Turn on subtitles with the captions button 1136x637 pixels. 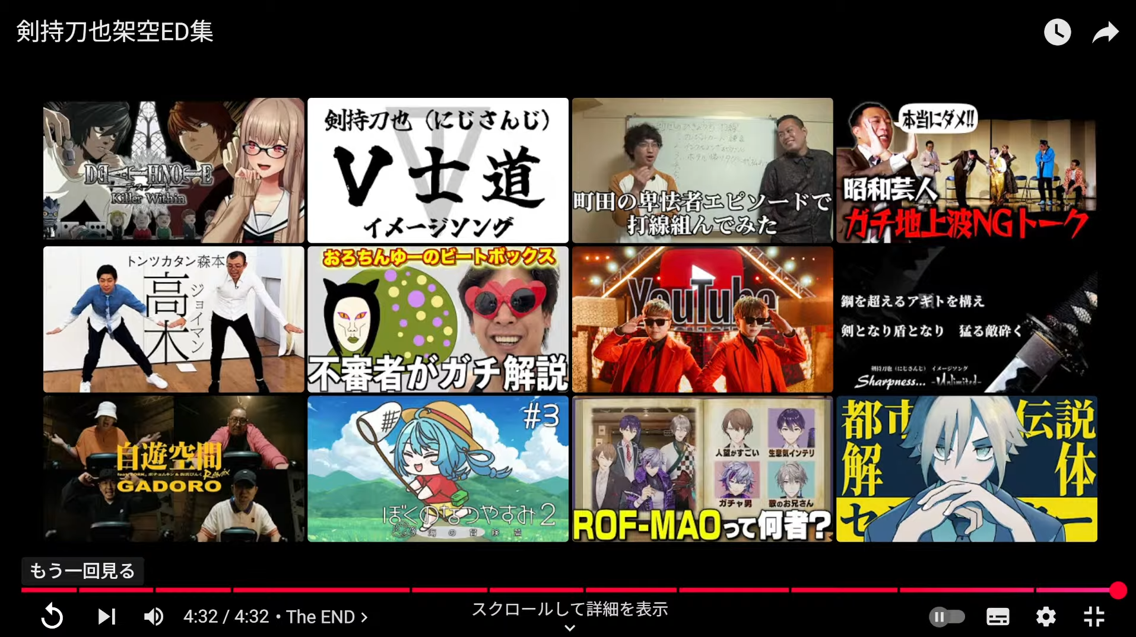click(x=997, y=617)
